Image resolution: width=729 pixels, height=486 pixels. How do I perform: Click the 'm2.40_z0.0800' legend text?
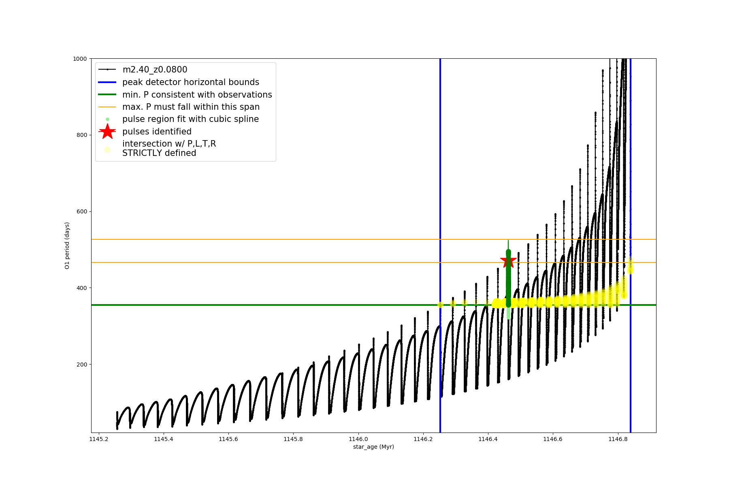click(x=155, y=70)
